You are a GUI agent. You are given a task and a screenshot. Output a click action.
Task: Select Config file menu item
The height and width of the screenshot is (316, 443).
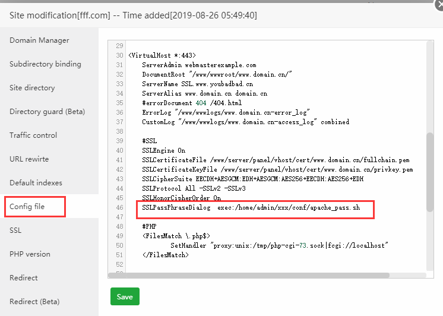[x=27, y=207]
